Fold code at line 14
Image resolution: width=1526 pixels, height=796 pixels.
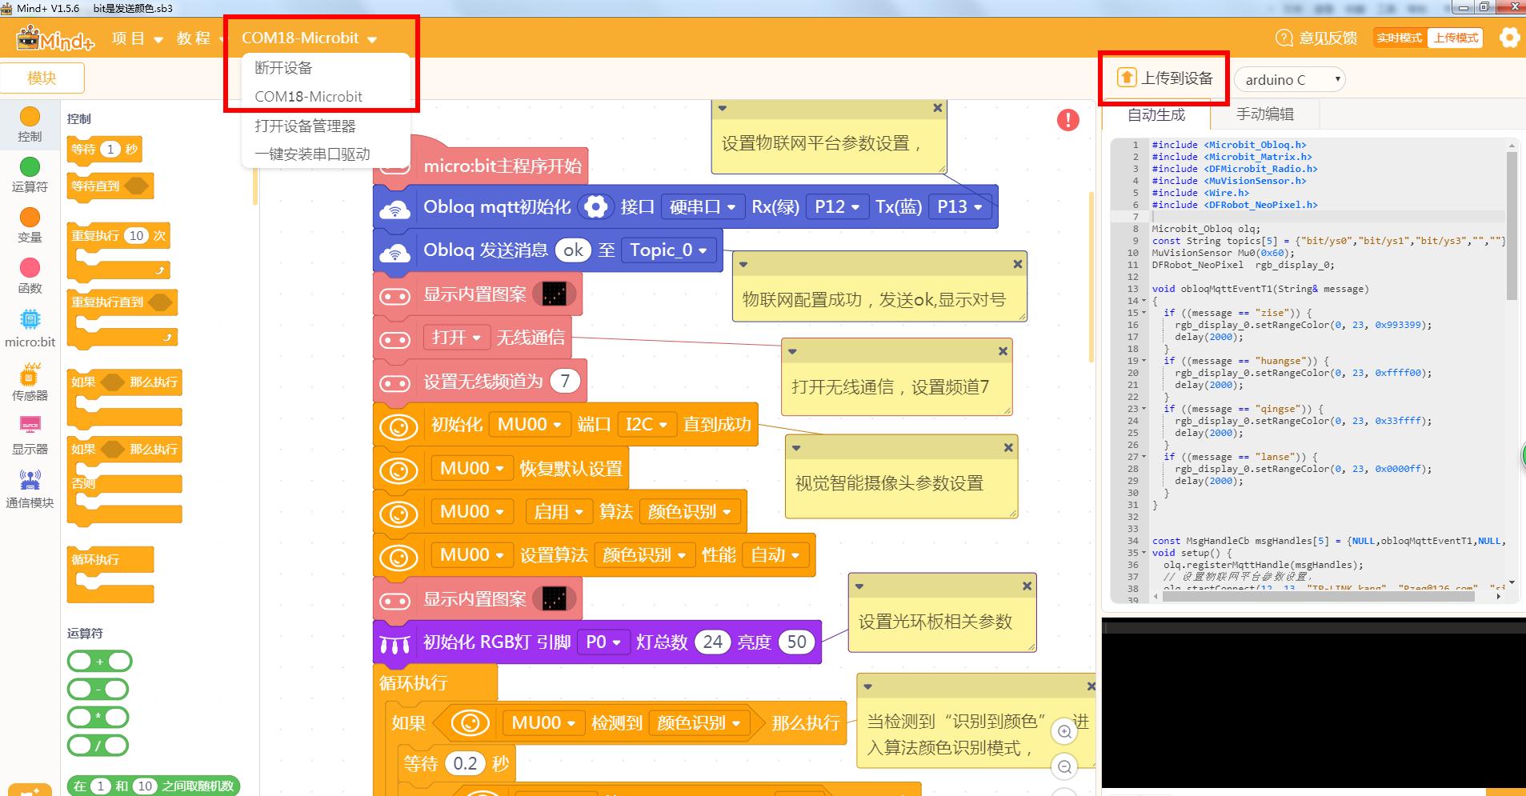1143,301
